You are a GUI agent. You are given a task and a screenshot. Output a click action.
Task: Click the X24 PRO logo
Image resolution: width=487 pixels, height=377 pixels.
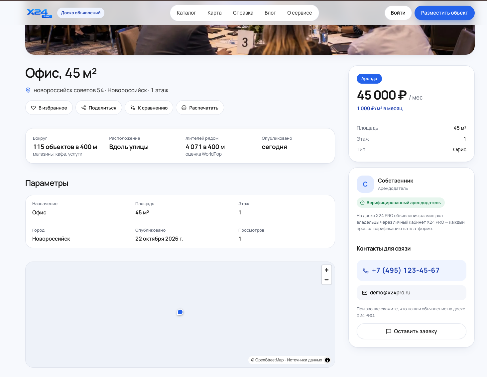tap(39, 13)
